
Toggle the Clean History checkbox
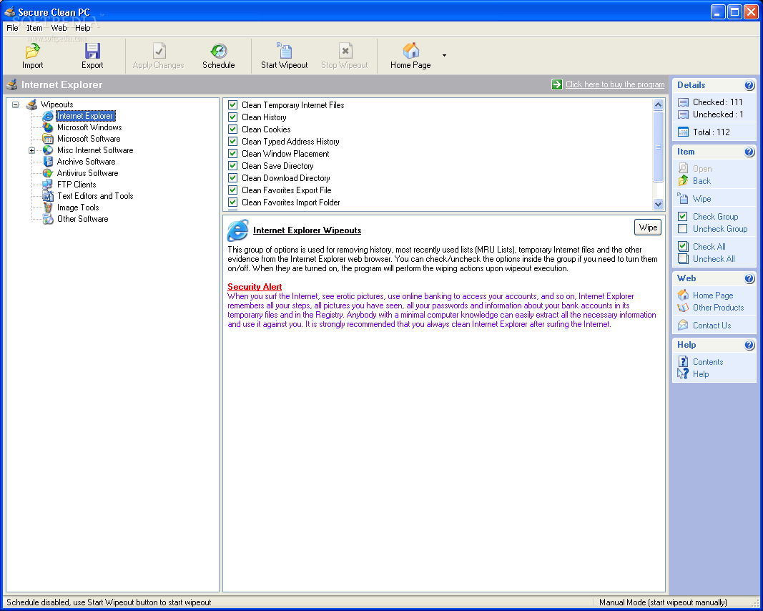pos(232,117)
